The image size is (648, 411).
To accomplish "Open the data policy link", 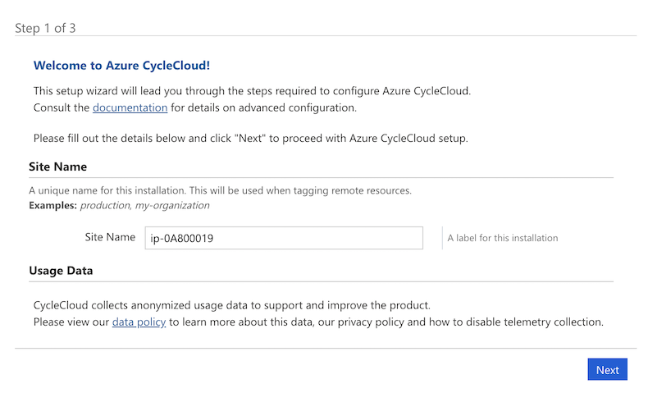I will click(x=139, y=322).
